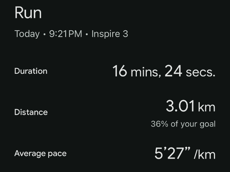Click the dot separator after Today
The height and width of the screenshot is (172, 230).
point(44,34)
